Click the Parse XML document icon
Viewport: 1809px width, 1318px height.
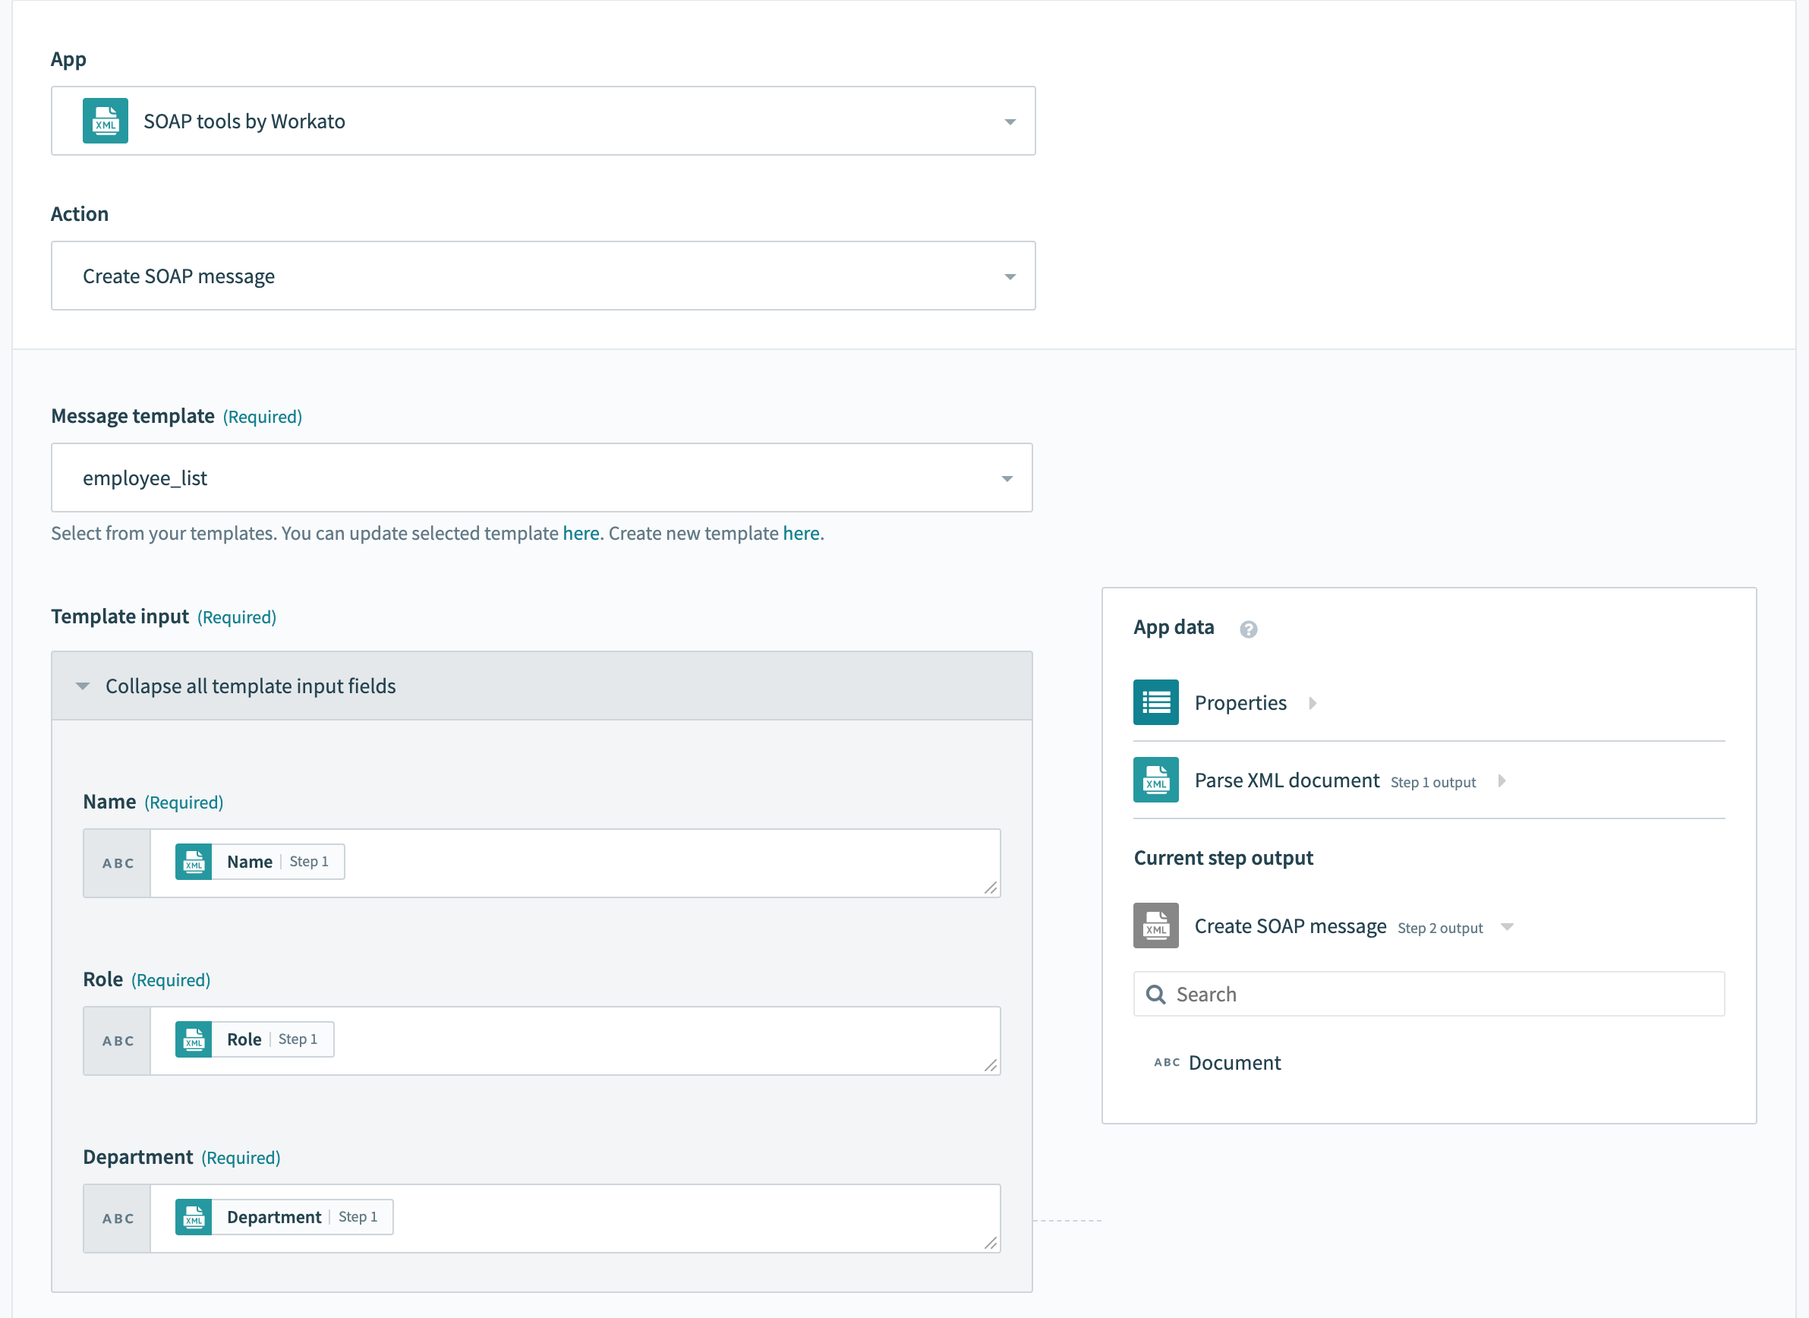[x=1155, y=780]
